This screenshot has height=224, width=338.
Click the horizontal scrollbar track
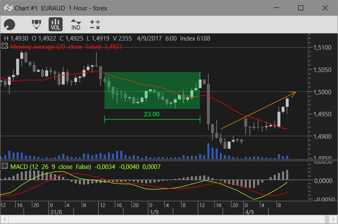pos(166,220)
